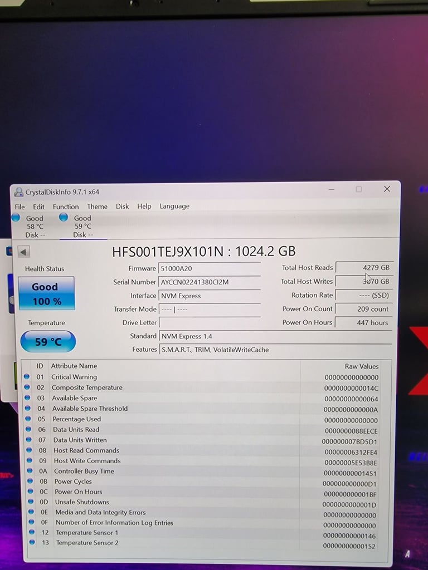Click the status dot for Host Read Commands
The height and width of the screenshot is (570, 428).
click(30, 450)
